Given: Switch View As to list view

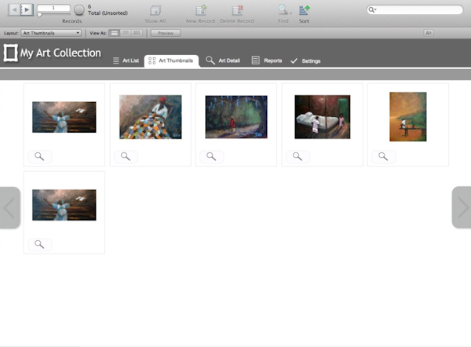Looking at the screenshot, I should pos(126,33).
